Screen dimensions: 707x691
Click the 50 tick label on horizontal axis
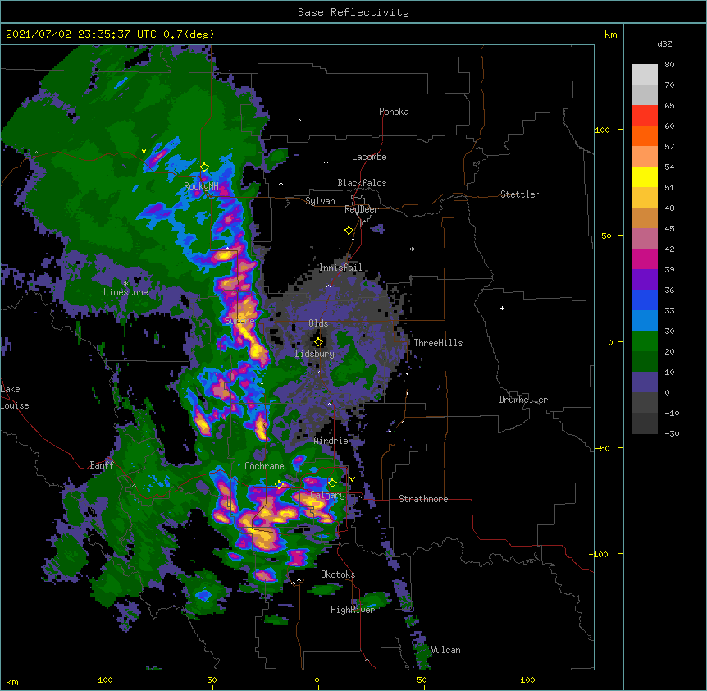422,680
